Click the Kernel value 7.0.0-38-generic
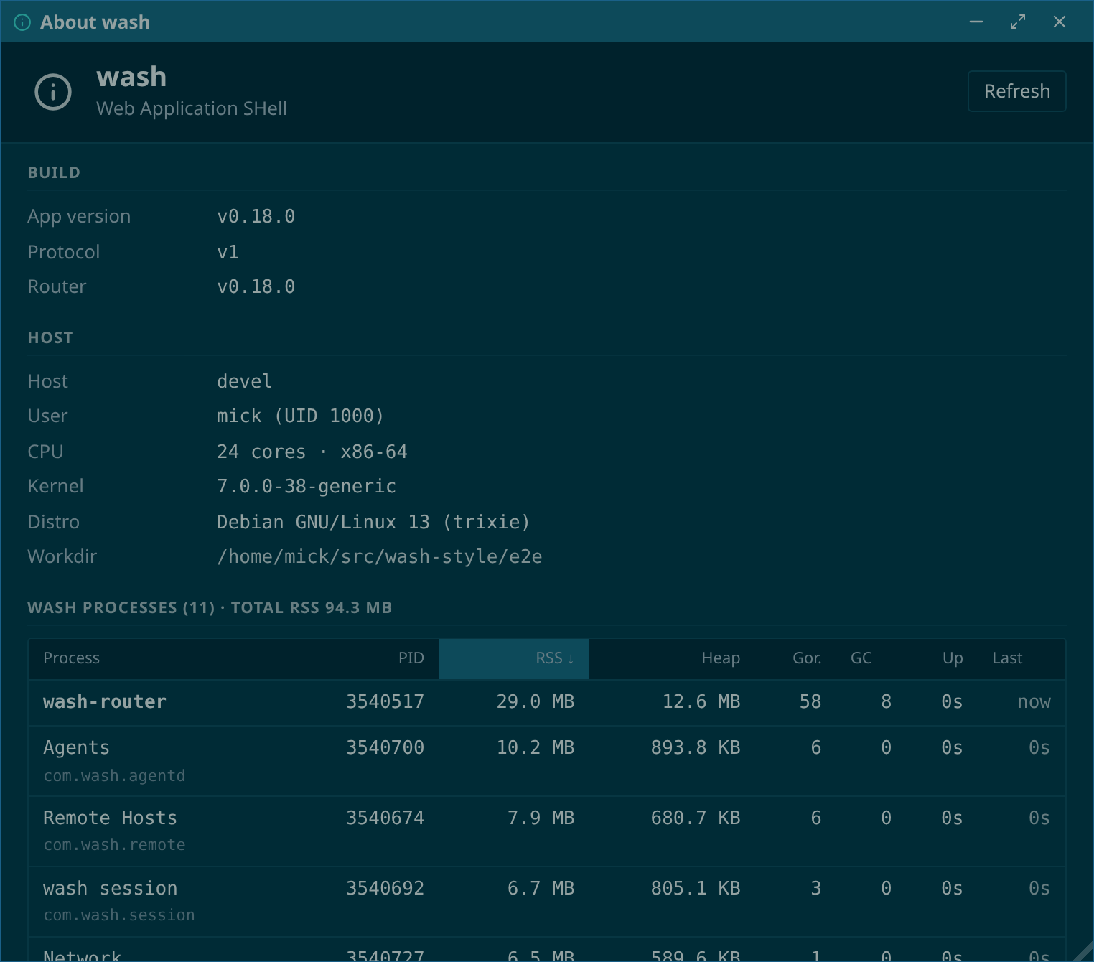Screen dimensions: 1094x962 (x=306, y=486)
